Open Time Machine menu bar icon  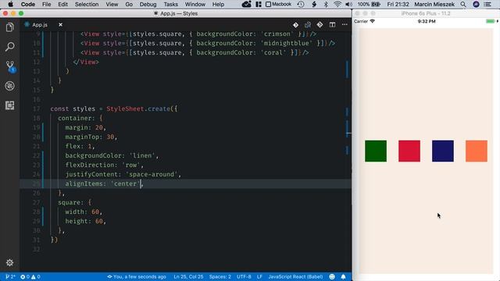click(x=300, y=4)
